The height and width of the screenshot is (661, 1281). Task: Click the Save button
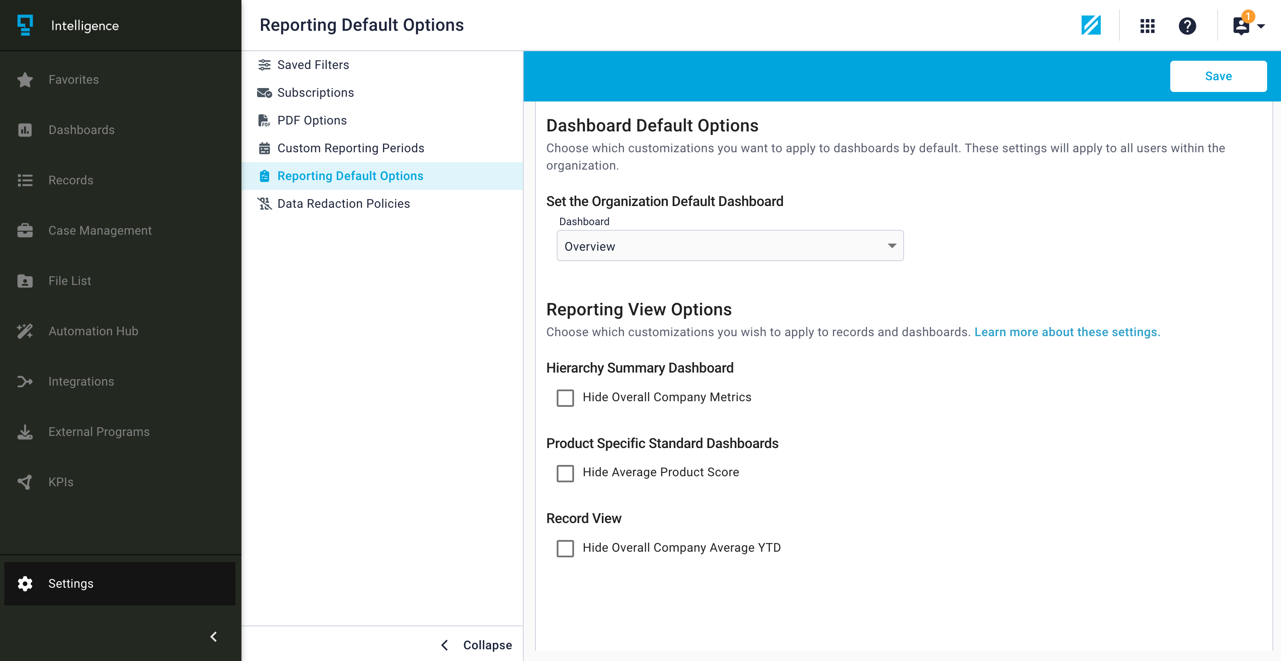pyautogui.click(x=1218, y=76)
